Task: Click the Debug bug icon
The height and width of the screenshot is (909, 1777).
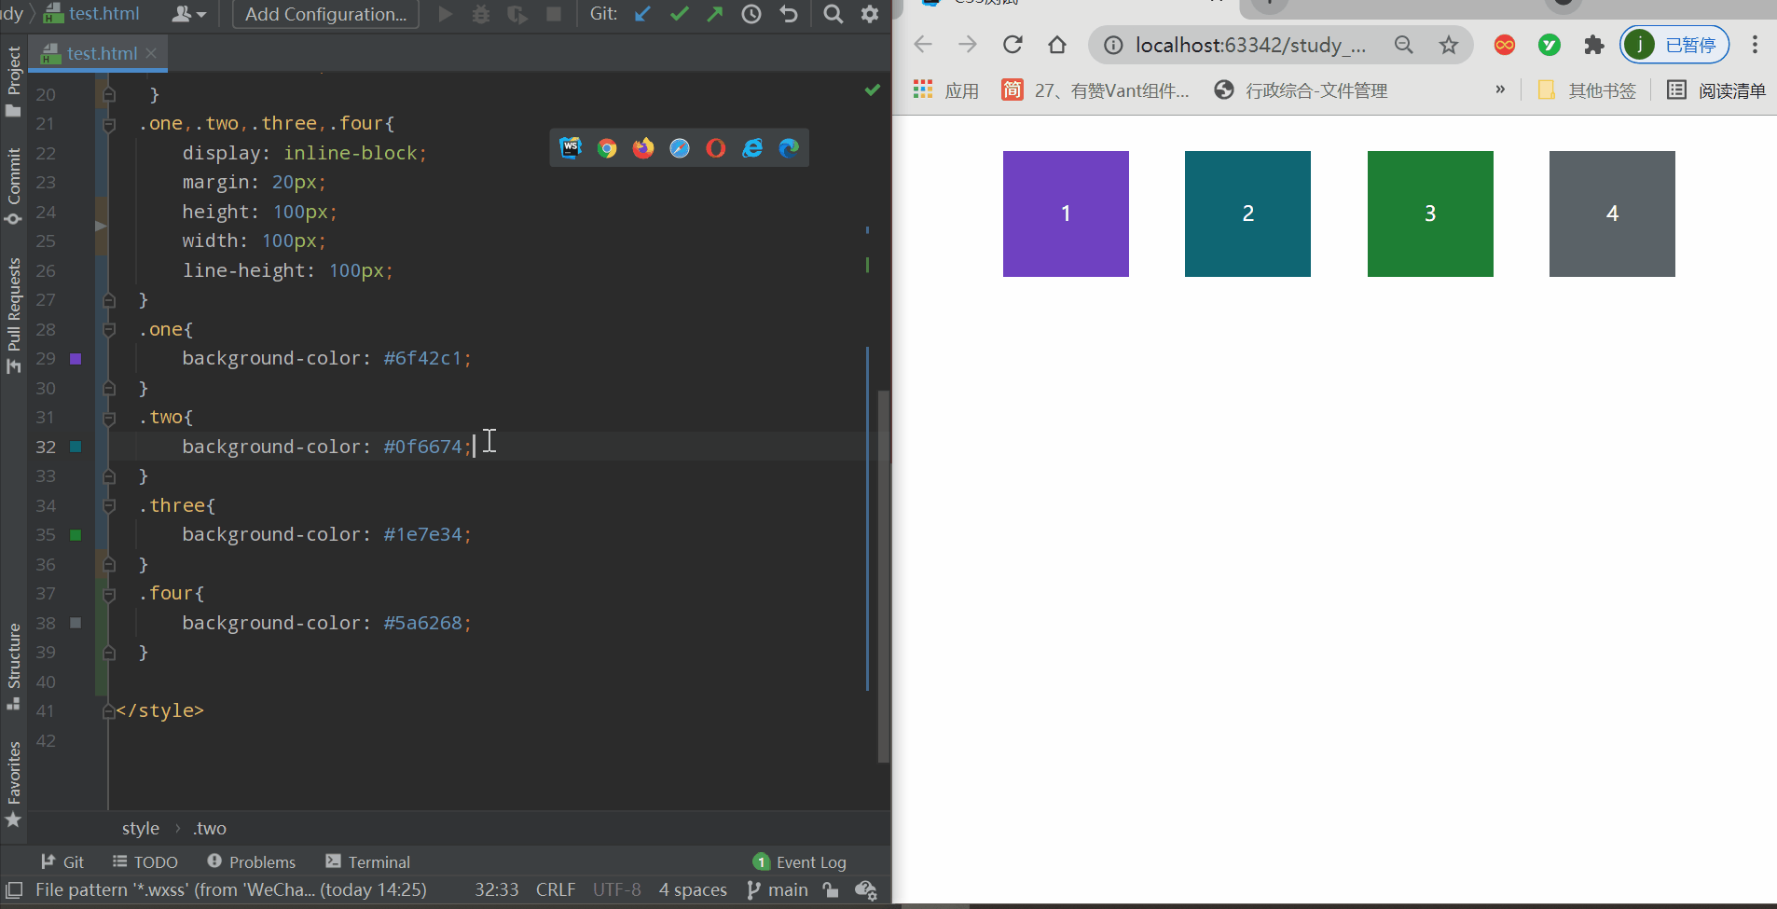Action: [481, 14]
